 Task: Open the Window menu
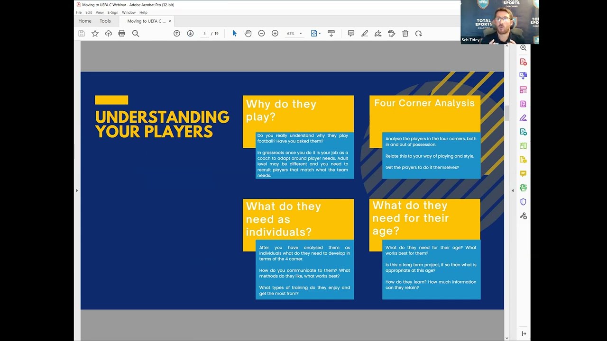click(129, 13)
